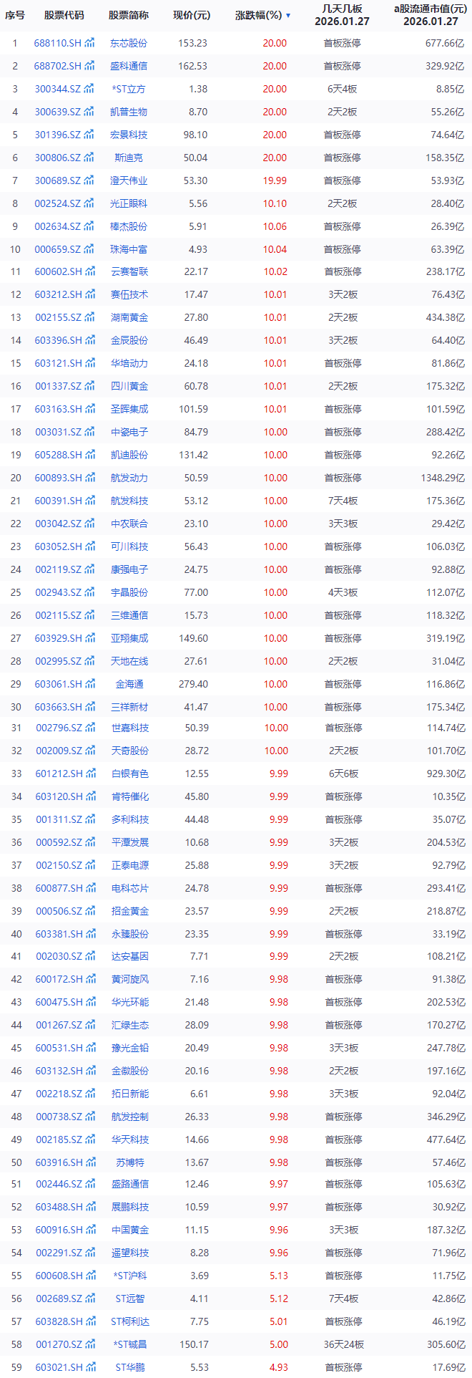Click trend chart icon for 002524.SZ

click(89, 203)
